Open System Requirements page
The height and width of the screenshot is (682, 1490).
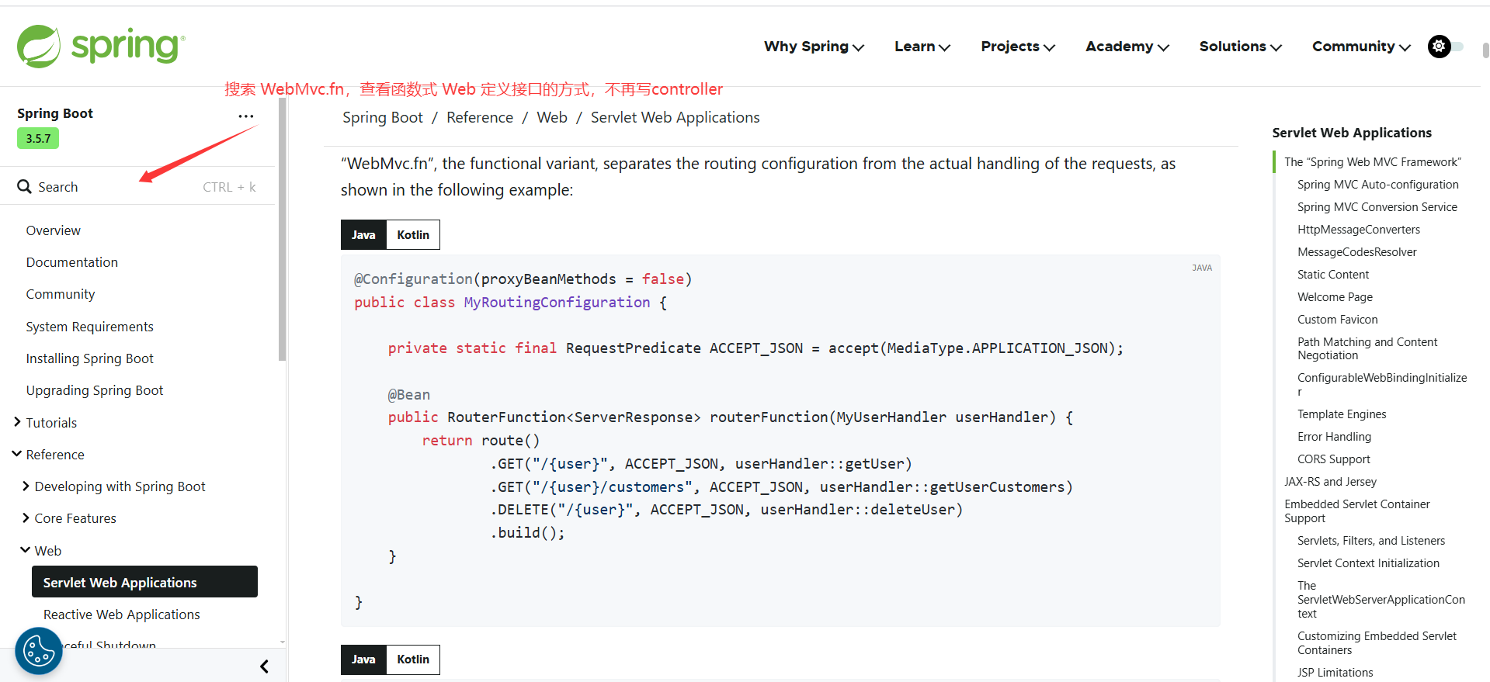(89, 327)
